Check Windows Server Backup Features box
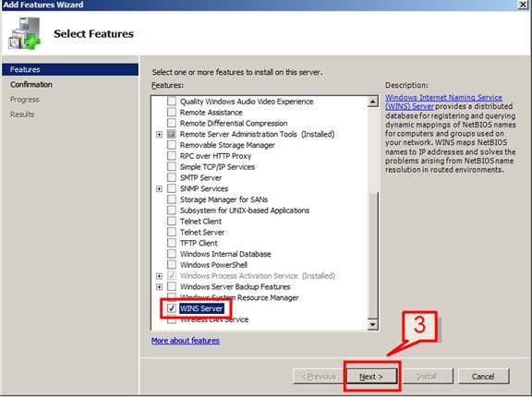The height and width of the screenshot is (397, 532). [x=172, y=286]
